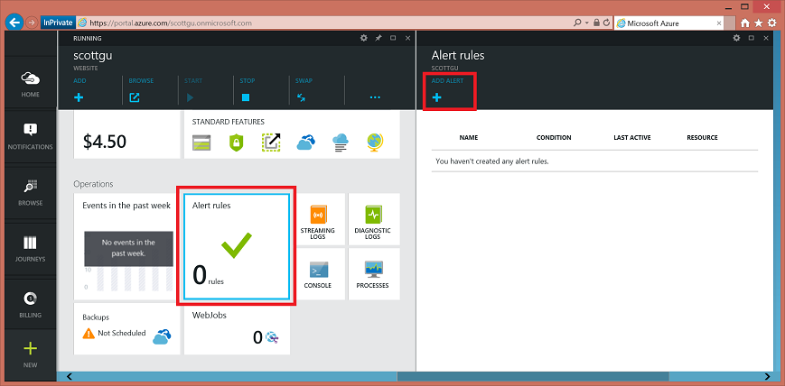Select the Swap deployment icon
The image size is (785, 386).
point(301,97)
